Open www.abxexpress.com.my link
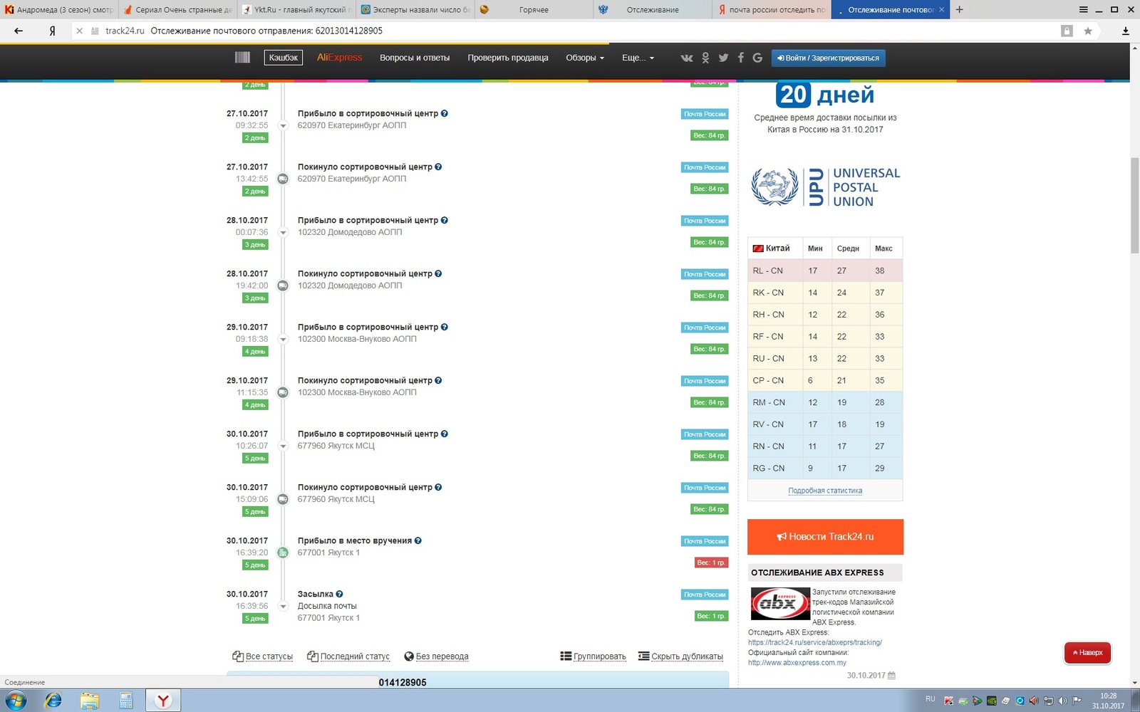 click(x=797, y=662)
